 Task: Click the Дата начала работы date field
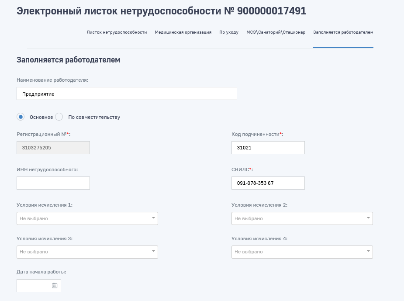34,286
